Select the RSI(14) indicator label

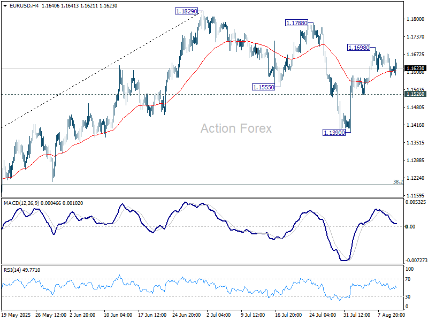click(13, 270)
